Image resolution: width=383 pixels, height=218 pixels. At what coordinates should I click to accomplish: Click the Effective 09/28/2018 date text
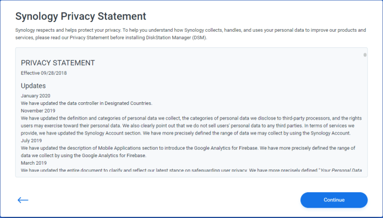44,73
